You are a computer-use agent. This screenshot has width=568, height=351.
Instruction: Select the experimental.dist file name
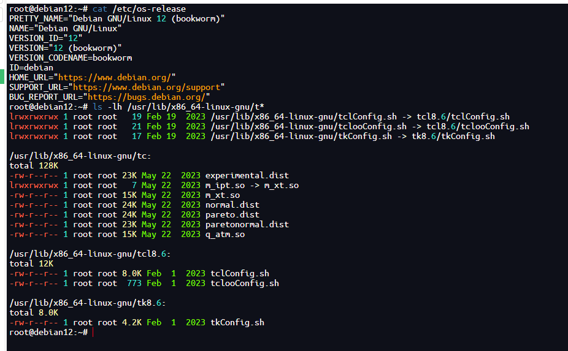click(x=247, y=175)
